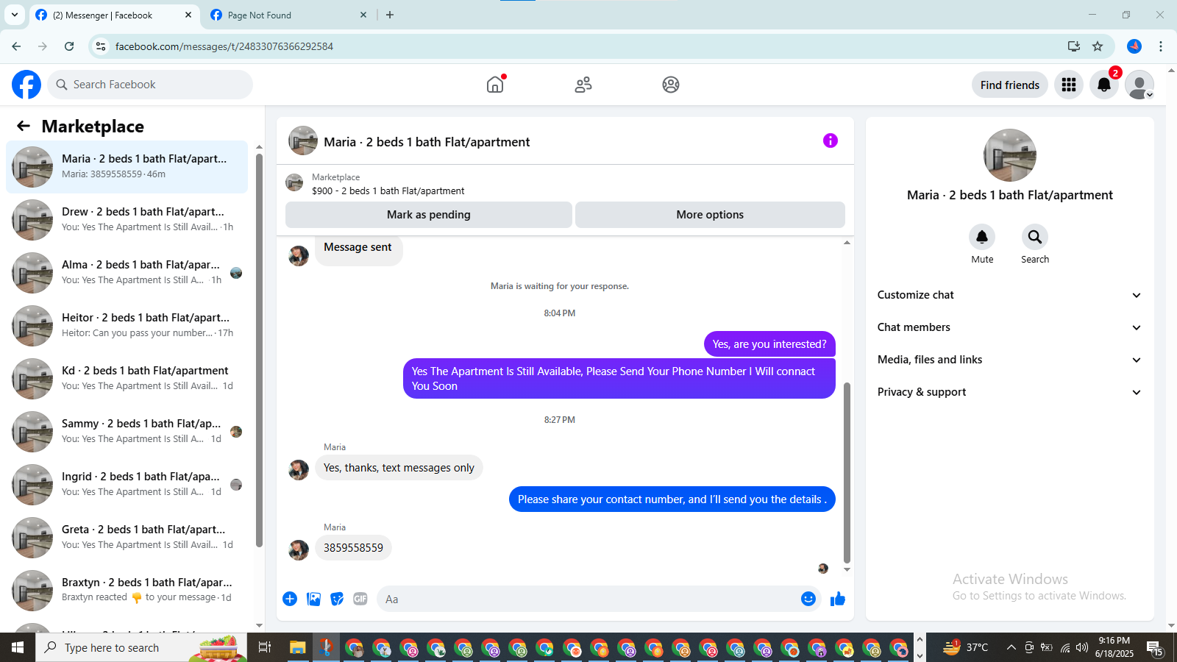Screen dimensions: 1177x662
Task: Click the Facebook logo
Action: point(26,85)
